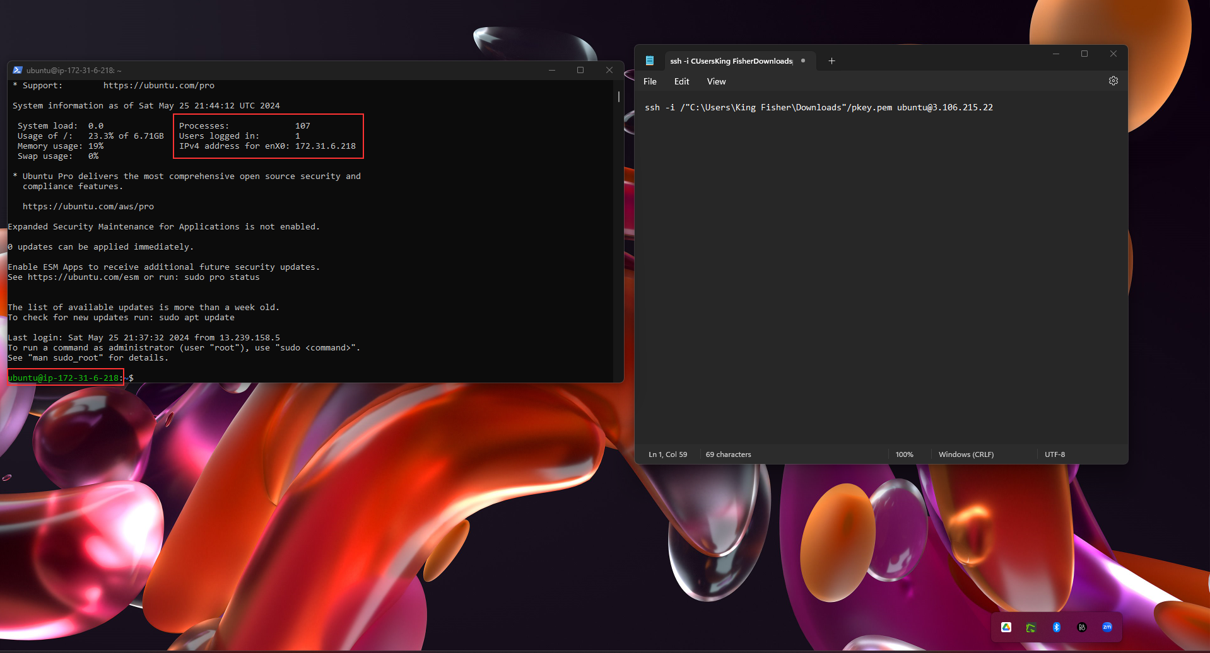Open the Edit menu in Notepad
This screenshot has width=1210, height=653.
pyautogui.click(x=681, y=81)
